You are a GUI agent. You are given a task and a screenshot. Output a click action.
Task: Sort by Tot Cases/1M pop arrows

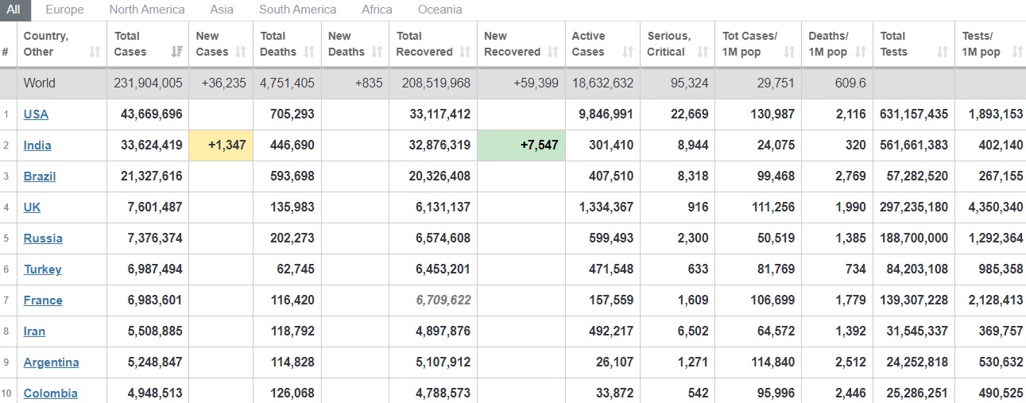[789, 52]
